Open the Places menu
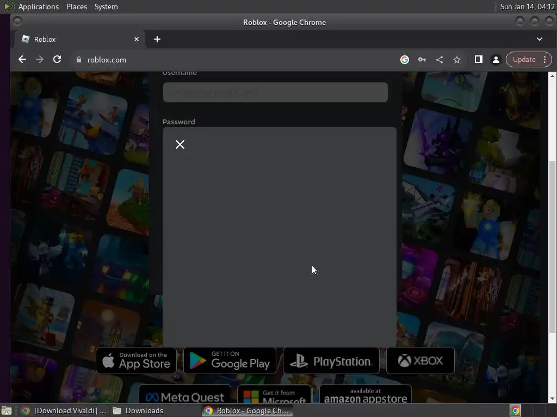The width and height of the screenshot is (557, 417). click(x=76, y=7)
